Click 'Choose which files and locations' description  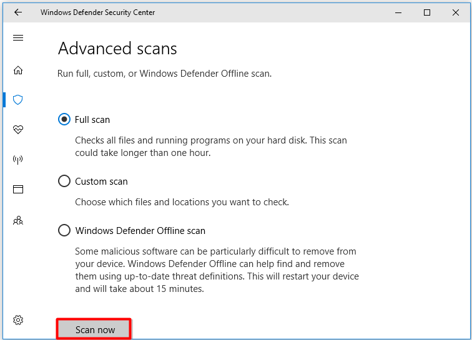[x=182, y=202]
